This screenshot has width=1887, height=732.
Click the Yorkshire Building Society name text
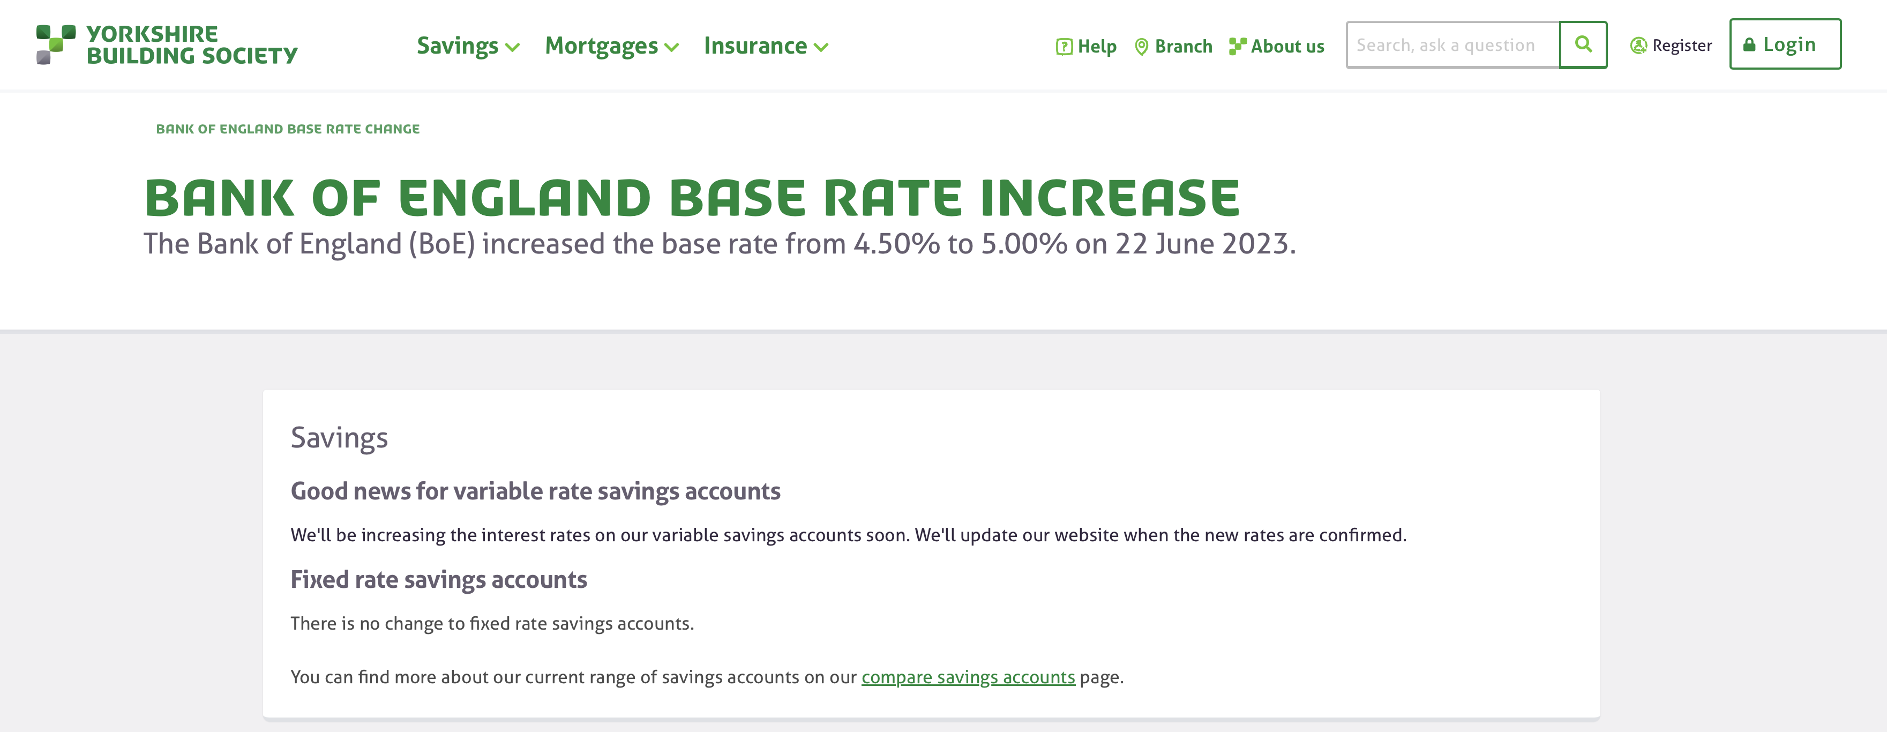point(192,44)
